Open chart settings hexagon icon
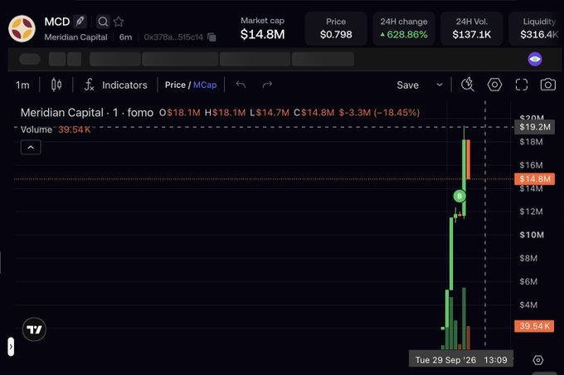 click(x=494, y=85)
